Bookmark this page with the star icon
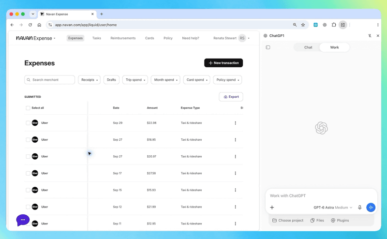The image size is (387, 239). pos(303,25)
